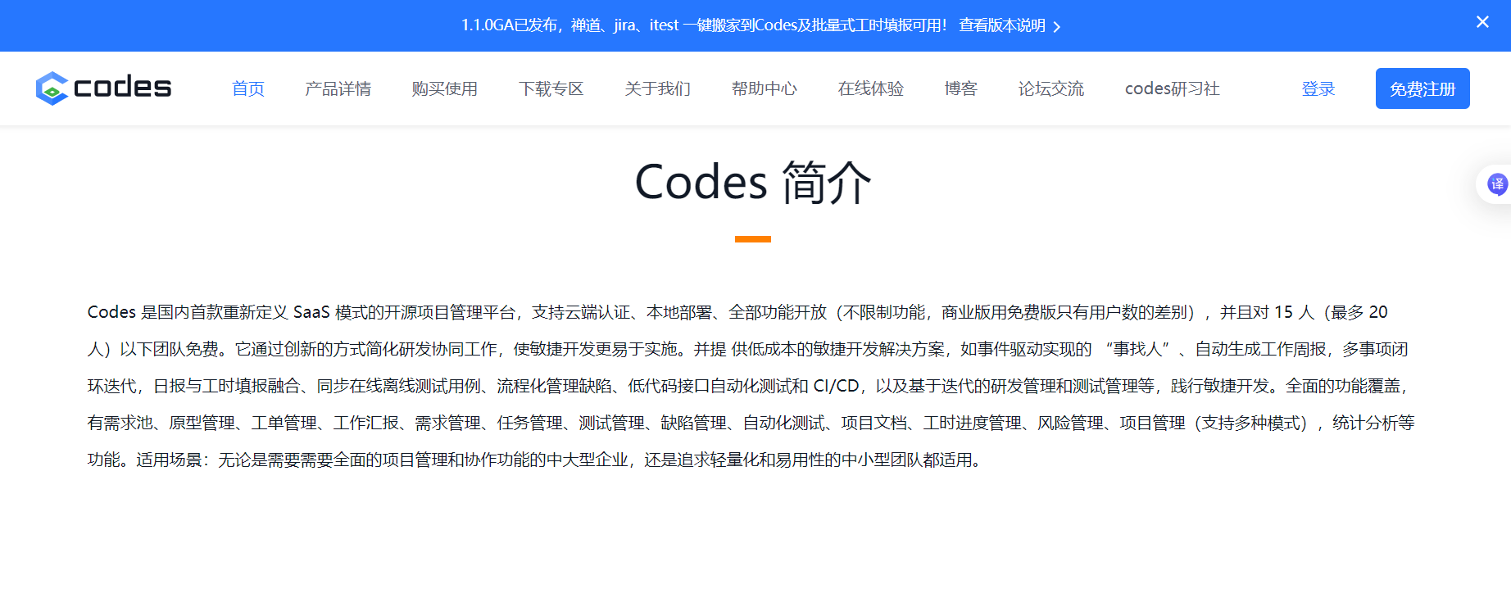Click the line ending with '多事项闭'
Screen dimensions: 1511x598
pyautogui.click(x=748, y=349)
